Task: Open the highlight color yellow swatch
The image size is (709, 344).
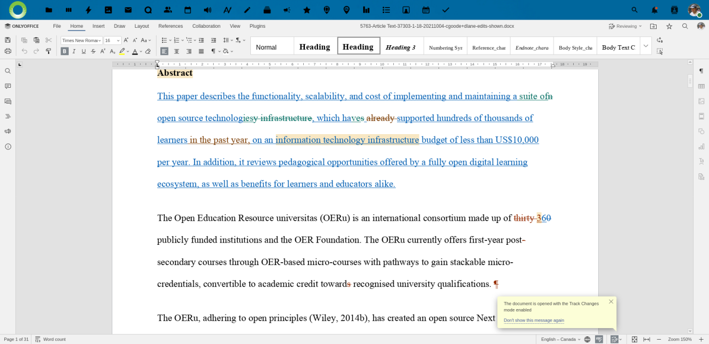Action: click(122, 51)
